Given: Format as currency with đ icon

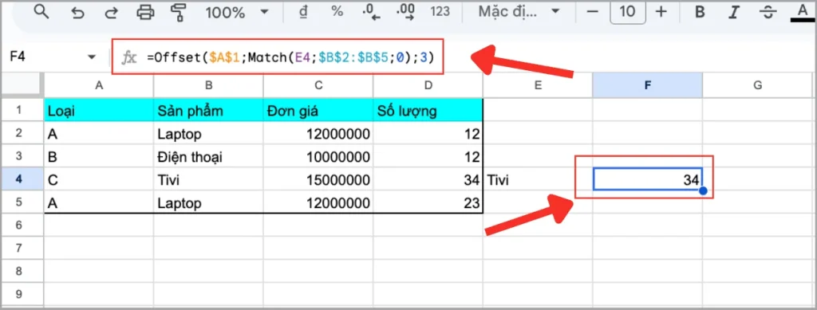Looking at the screenshot, I should [x=303, y=12].
